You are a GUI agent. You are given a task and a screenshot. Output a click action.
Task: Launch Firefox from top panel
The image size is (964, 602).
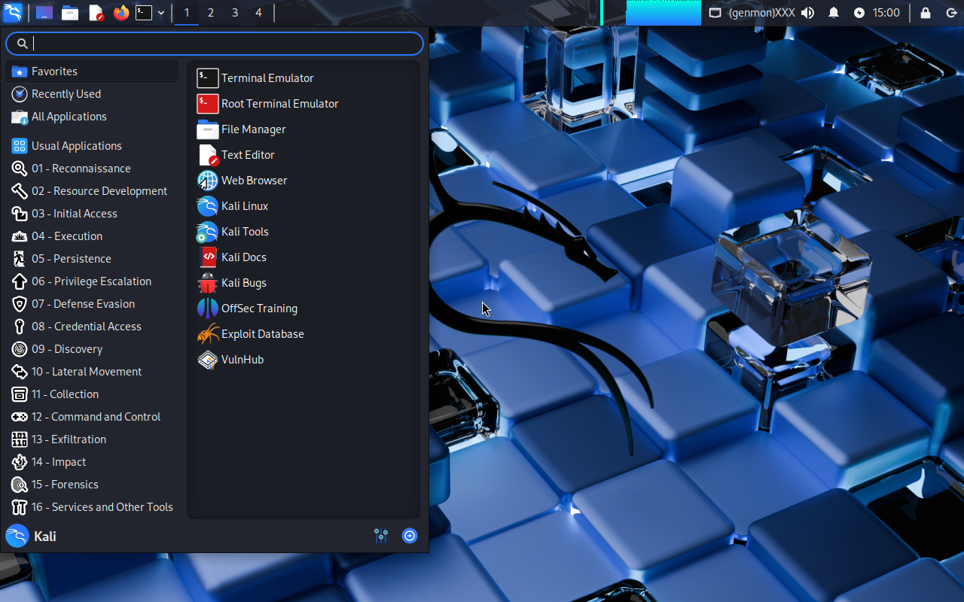tap(121, 13)
